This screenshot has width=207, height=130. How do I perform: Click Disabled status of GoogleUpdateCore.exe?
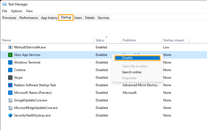(102, 100)
